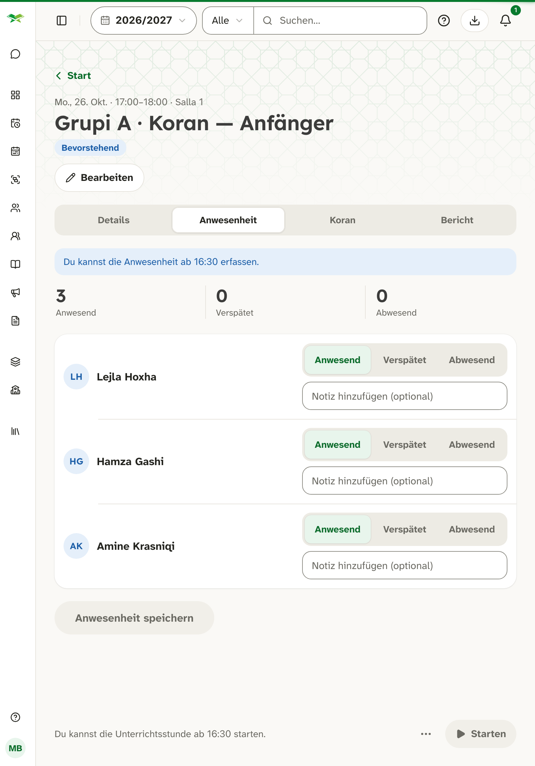Mark Hamza Gashi as Verspätet
535x766 pixels.
(404, 445)
